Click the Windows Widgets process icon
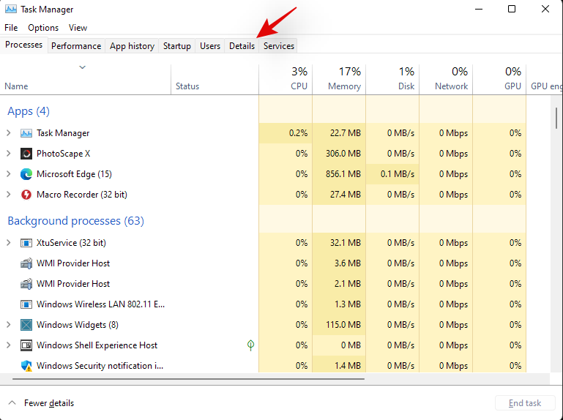Image resolution: width=563 pixels, height=420 pixels. (26, 325)
